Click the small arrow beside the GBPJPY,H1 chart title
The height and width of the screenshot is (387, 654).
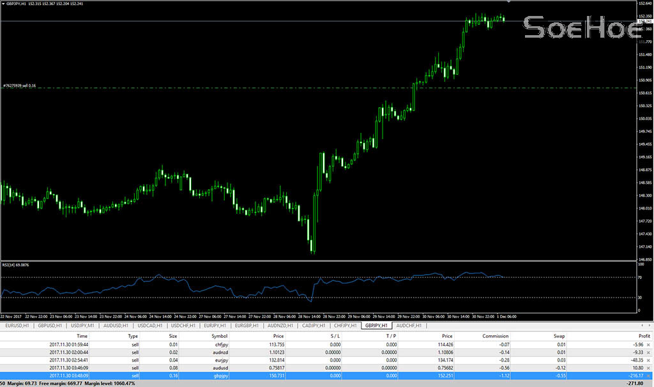[3, 4]
